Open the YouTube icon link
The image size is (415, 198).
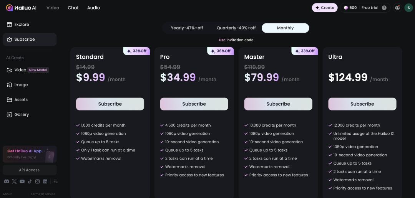(22, 181)
